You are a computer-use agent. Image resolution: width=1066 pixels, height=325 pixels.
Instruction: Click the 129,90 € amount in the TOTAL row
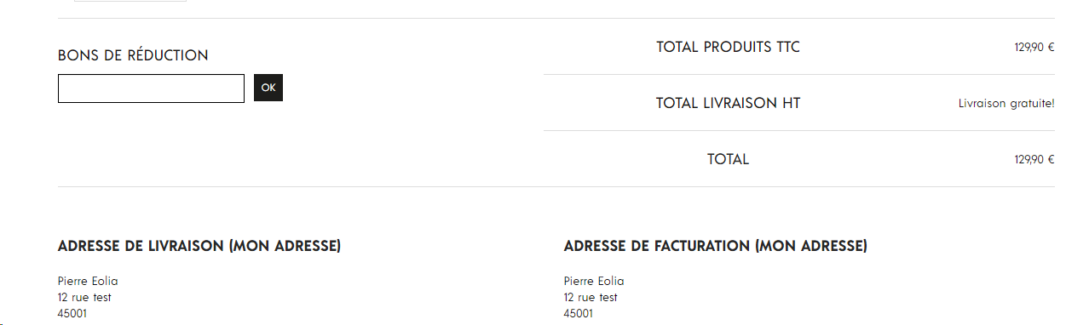pyautogui.click(x=1034, y=160)
